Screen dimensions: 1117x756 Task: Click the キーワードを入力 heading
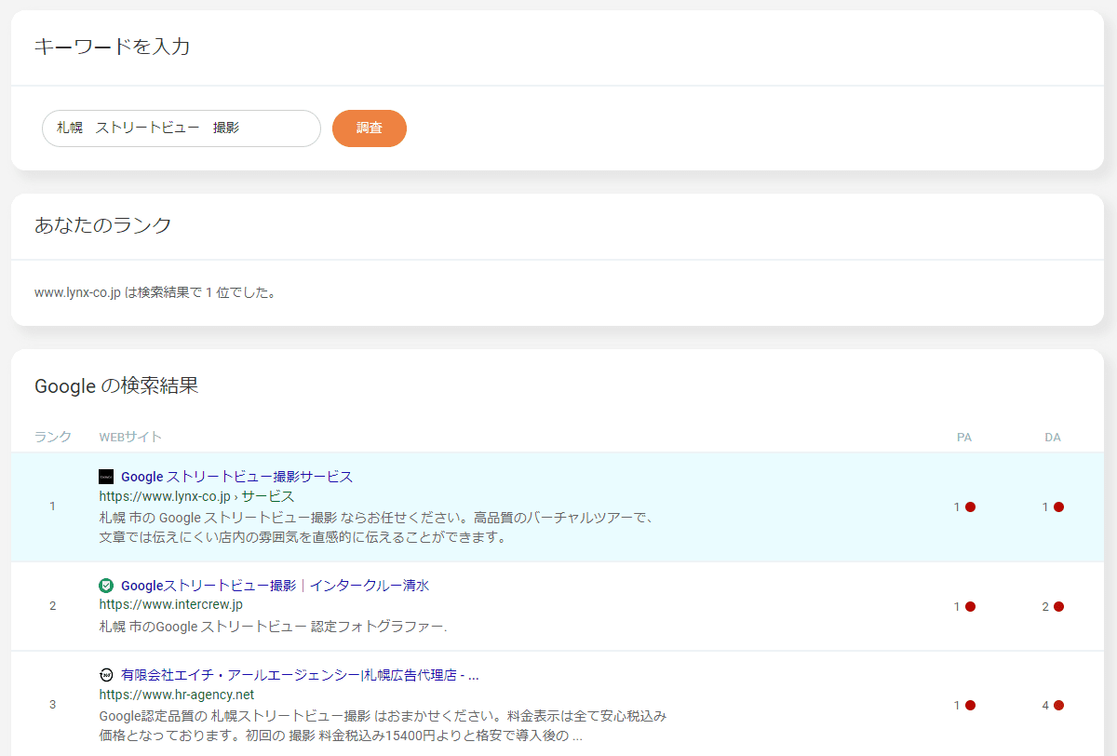(x=112, y=47)
